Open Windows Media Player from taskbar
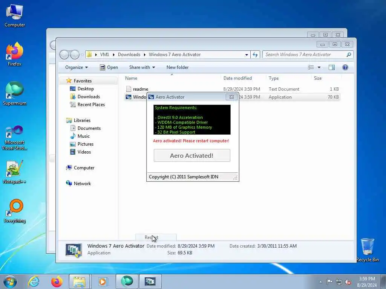 point(103,281)
